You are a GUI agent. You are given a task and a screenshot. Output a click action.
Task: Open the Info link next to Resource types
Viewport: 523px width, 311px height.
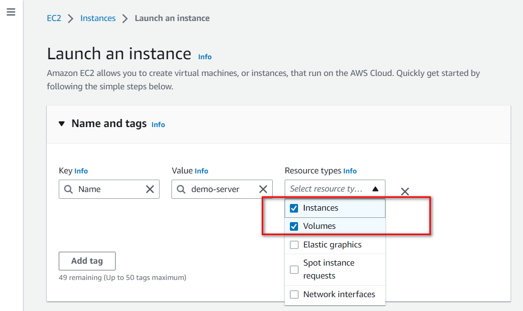350,171
